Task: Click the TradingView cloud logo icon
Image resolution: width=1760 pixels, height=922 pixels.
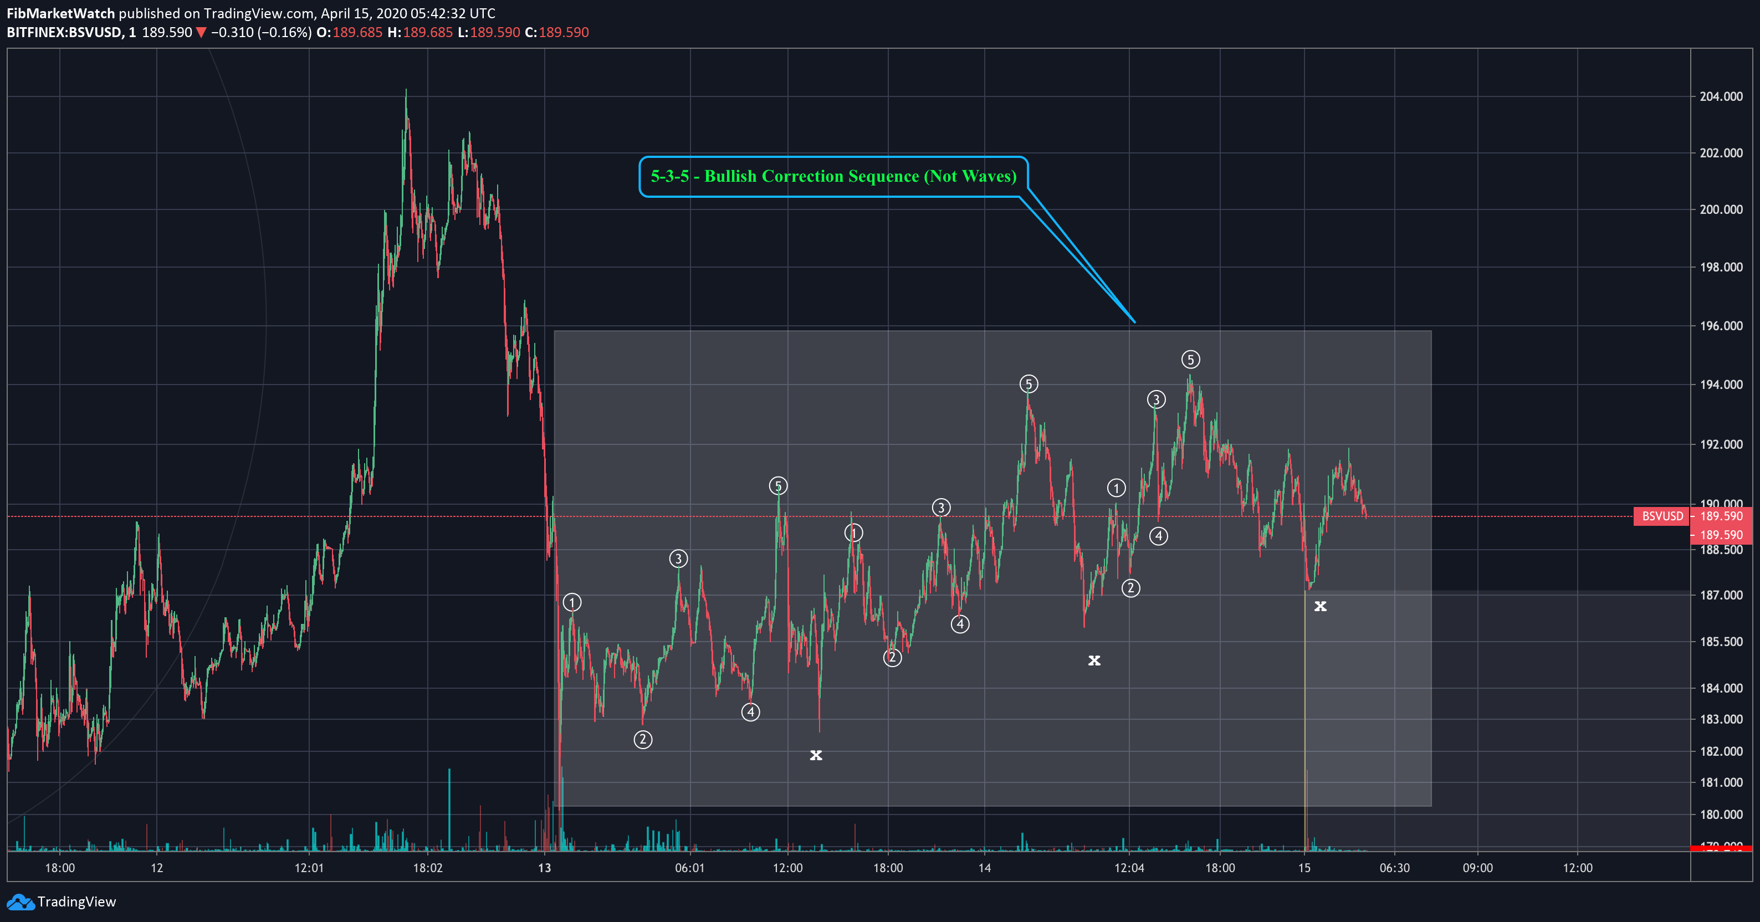Action: (x=21, y=902)
